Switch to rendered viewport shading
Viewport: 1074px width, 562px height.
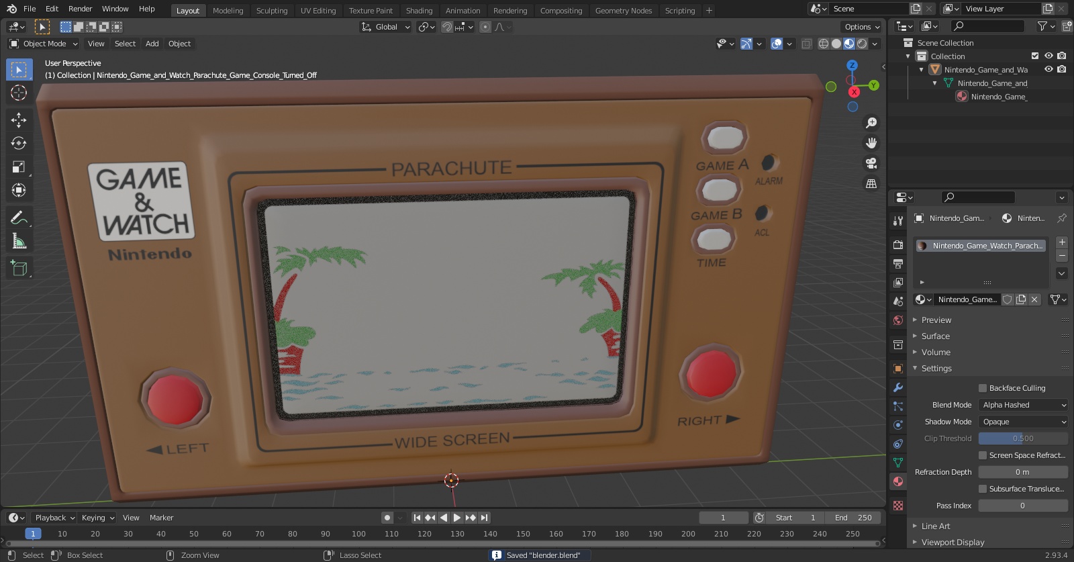coord(862,44)
